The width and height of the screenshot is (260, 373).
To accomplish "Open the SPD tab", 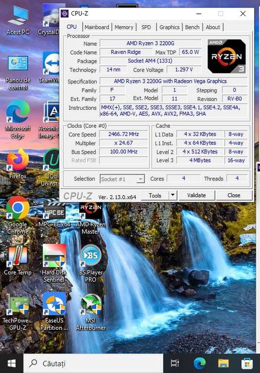I will [x=146, y=27].
